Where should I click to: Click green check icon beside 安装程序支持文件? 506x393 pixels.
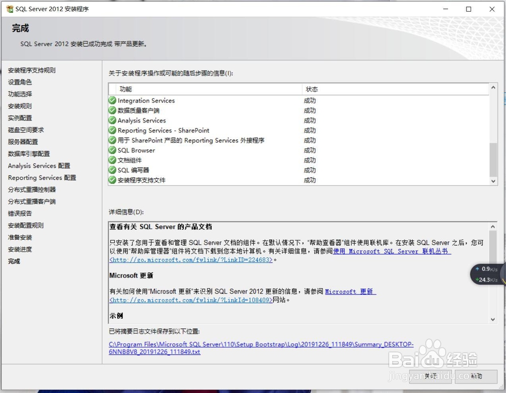click(x=112, y=180)
